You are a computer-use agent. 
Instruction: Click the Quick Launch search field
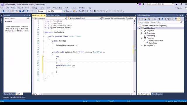(160, 4)
